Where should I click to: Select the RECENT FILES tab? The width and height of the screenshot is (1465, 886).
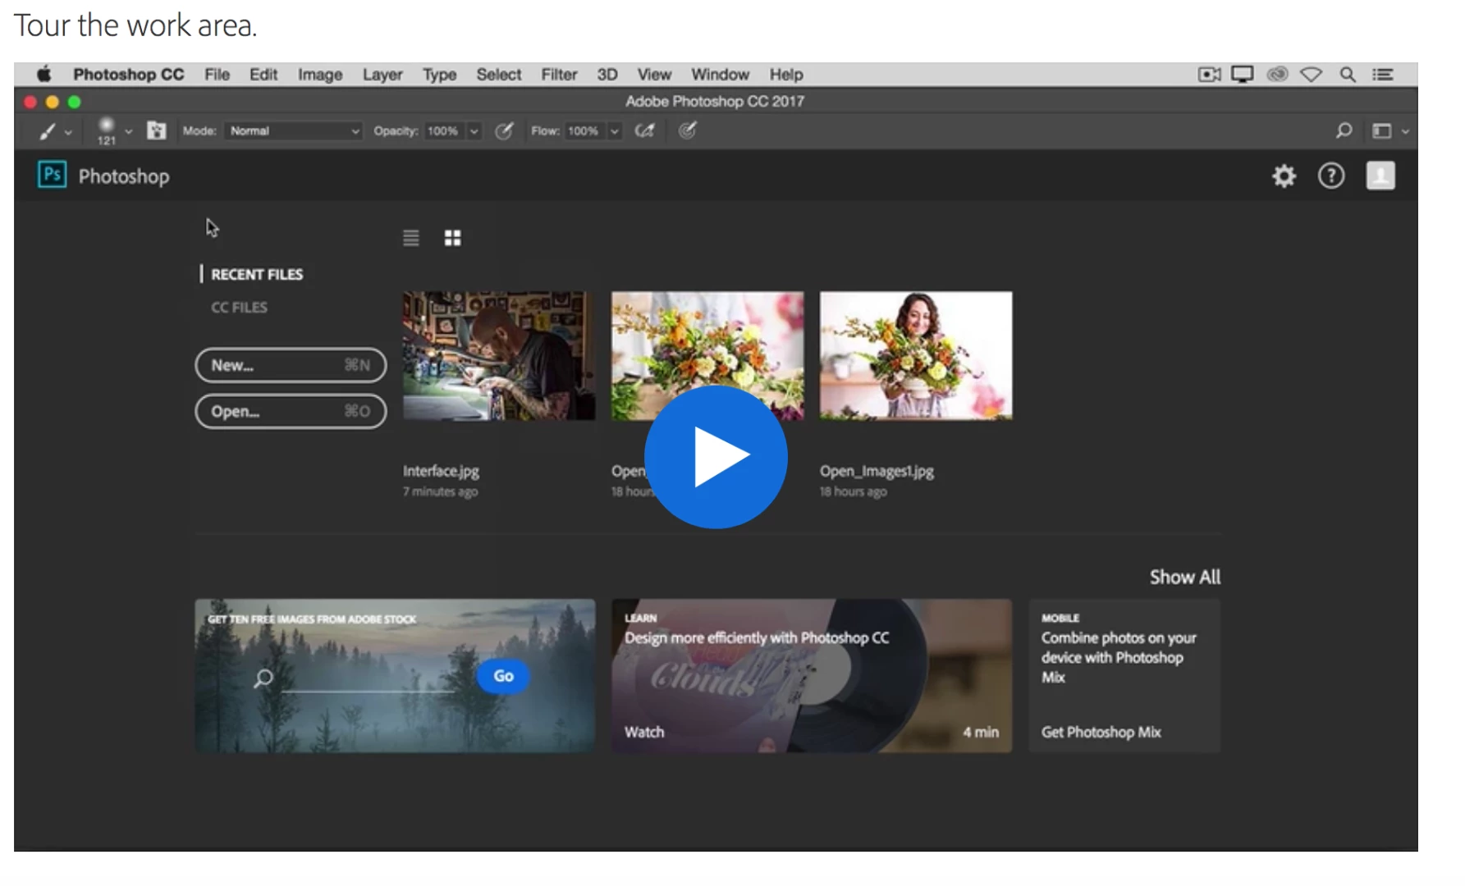pyautogui.click(x=257, y=274)
